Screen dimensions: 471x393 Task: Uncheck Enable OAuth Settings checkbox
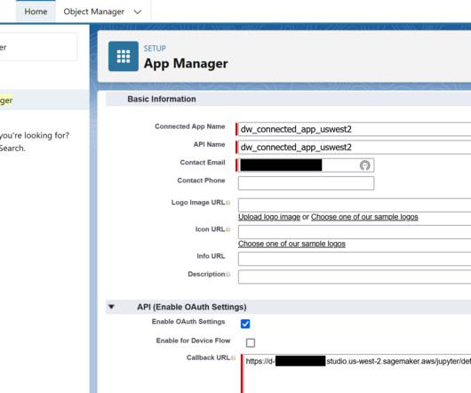pyautogui.click(x=245, y=324)
